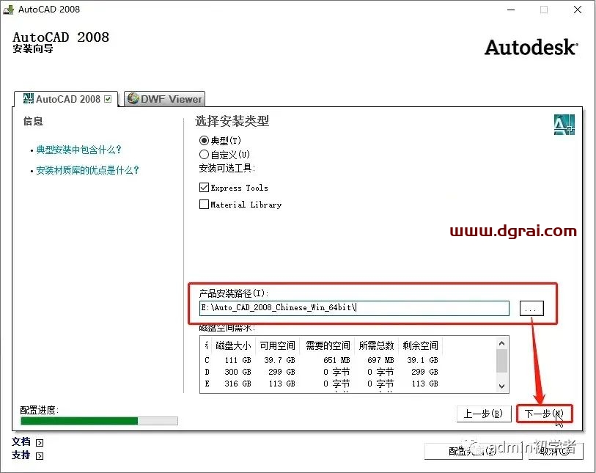Open the 文档 expander arrow icon
The height and width of the screenshot is (473, 596).
[x=40, y=443]
